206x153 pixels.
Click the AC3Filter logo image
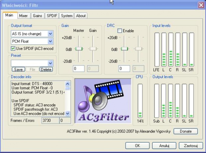(x=103, y=100)
